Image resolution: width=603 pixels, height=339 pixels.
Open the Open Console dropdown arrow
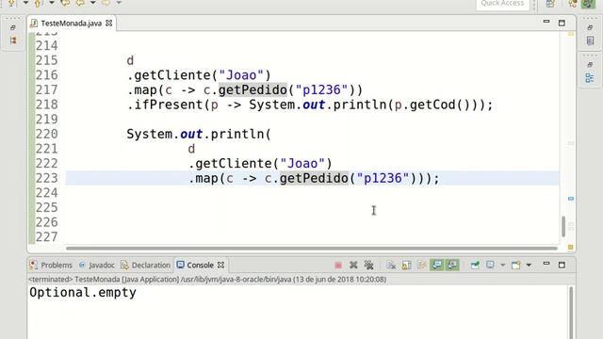tap(529, 266)
